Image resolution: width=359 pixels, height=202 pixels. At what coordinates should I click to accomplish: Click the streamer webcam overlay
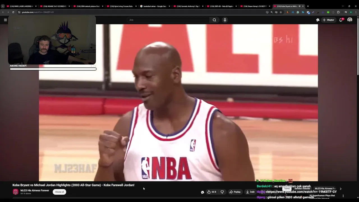click(52, 40)
